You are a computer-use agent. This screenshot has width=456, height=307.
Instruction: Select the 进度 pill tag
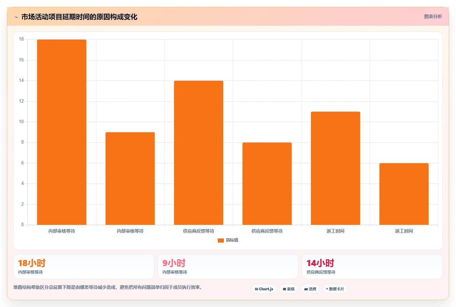[x=310, y=289]
